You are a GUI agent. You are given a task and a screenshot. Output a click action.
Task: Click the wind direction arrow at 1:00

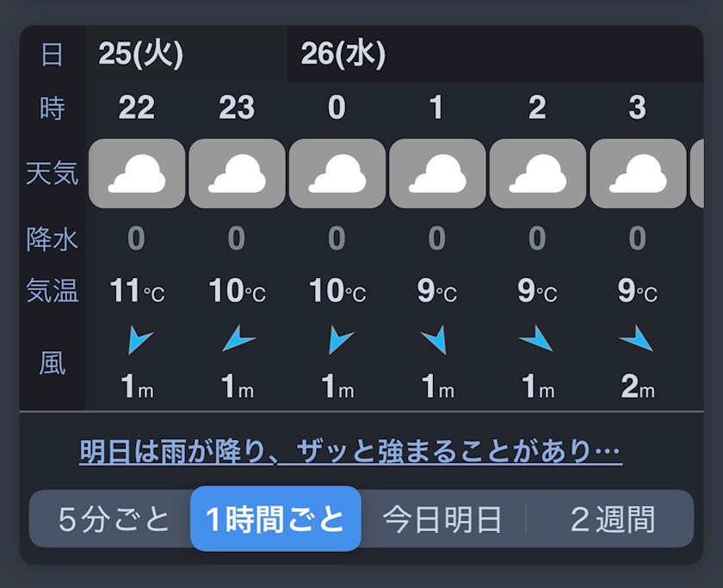click(x=435, y=342)
